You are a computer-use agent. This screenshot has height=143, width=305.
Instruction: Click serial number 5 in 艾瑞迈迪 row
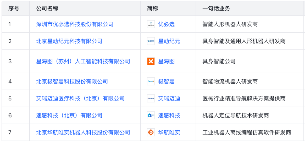[10, 99]
